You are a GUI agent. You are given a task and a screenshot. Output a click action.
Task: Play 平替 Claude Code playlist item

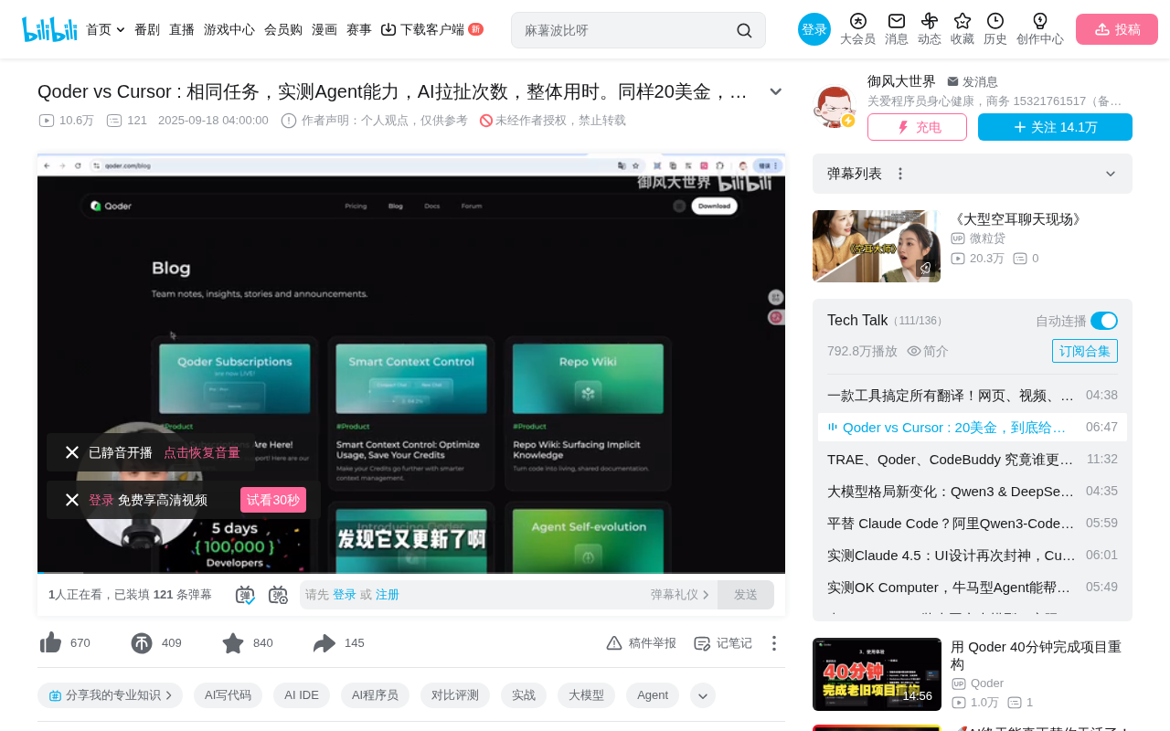click(973, 523)
